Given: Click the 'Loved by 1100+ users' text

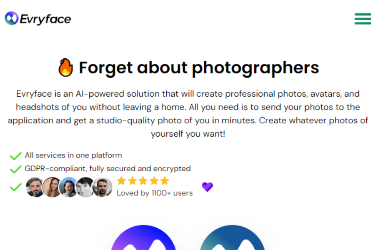Looking at the screenshot, I should [x=155, y=193].
